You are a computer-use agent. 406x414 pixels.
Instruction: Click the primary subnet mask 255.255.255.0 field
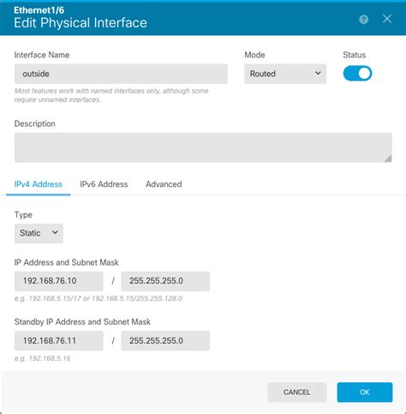pyautogui.click(x=165, y=281)
